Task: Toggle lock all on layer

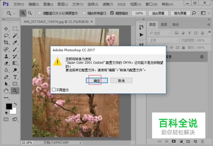Action: tap(183, 48)
